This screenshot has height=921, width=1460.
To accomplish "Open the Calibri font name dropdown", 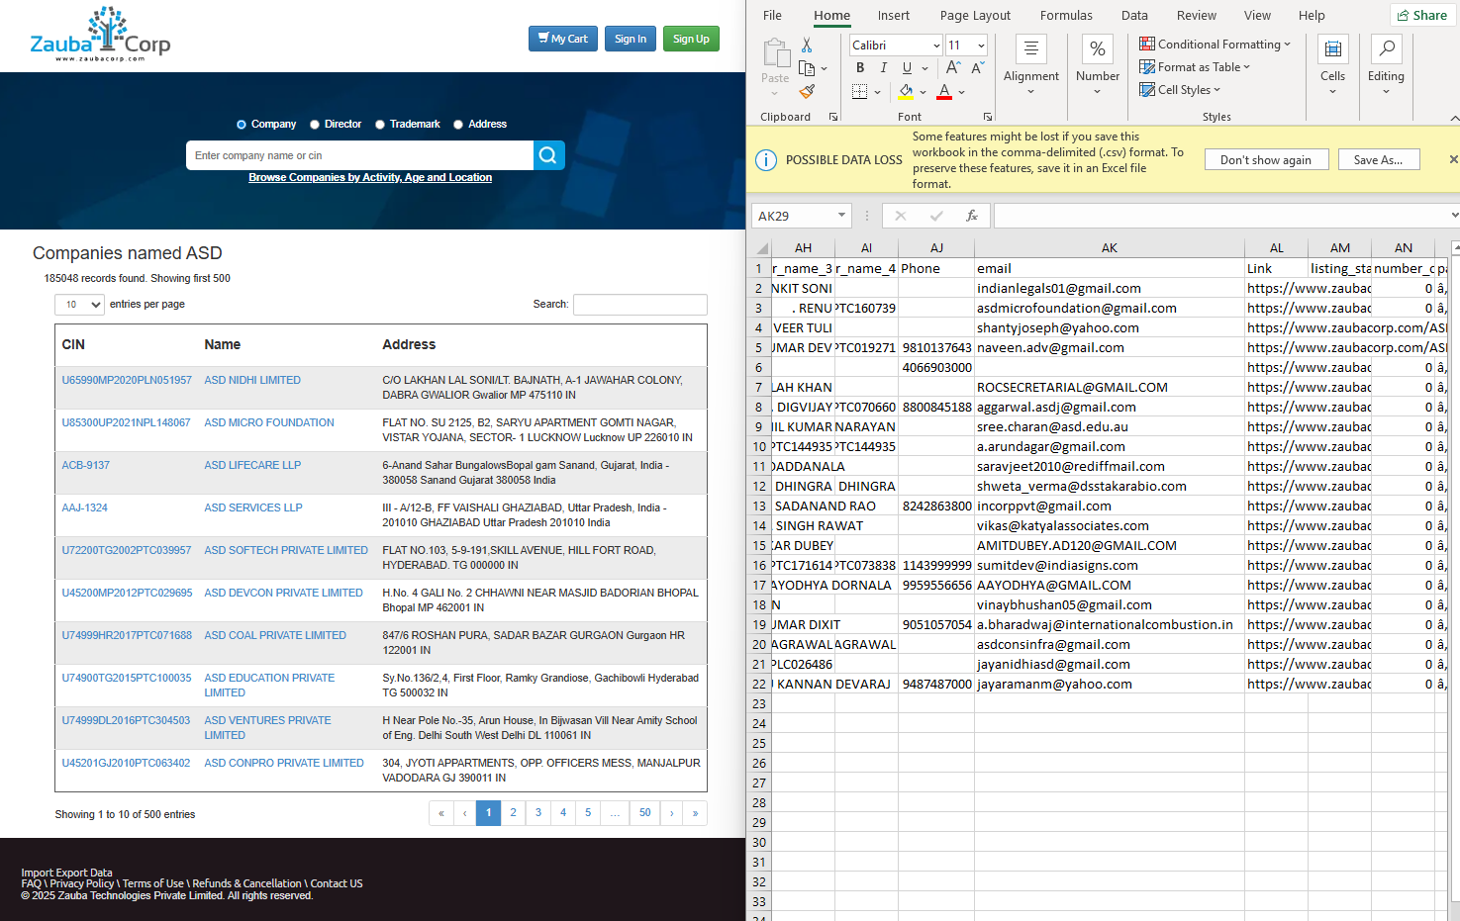I will 936,46.
